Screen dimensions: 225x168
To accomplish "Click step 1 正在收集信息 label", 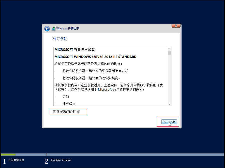I will (16, 160).
